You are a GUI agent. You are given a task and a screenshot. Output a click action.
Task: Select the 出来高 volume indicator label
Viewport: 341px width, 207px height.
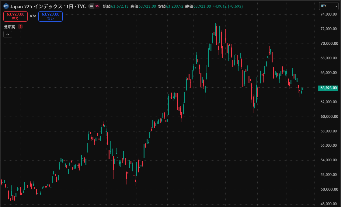[x=9, y=27]
